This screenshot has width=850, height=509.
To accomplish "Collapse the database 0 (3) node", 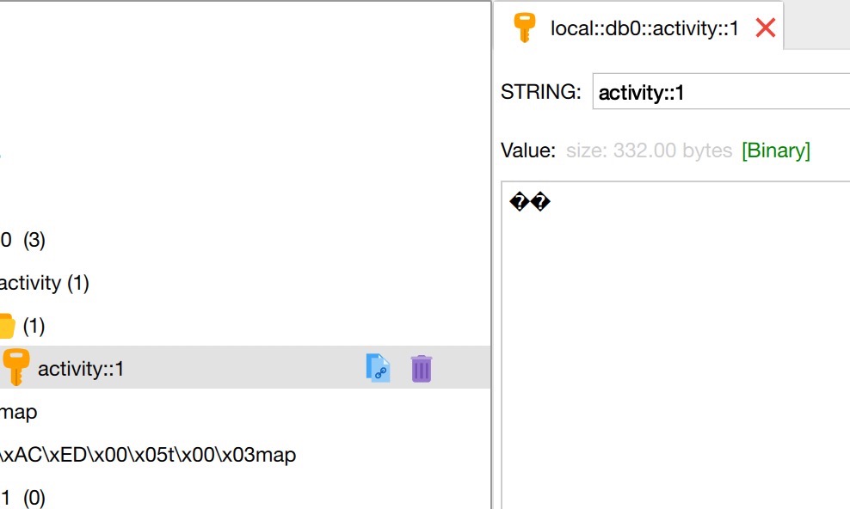I will [x=22, y=240].
